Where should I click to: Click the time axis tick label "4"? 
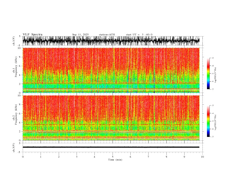click(x=94, y=157)
